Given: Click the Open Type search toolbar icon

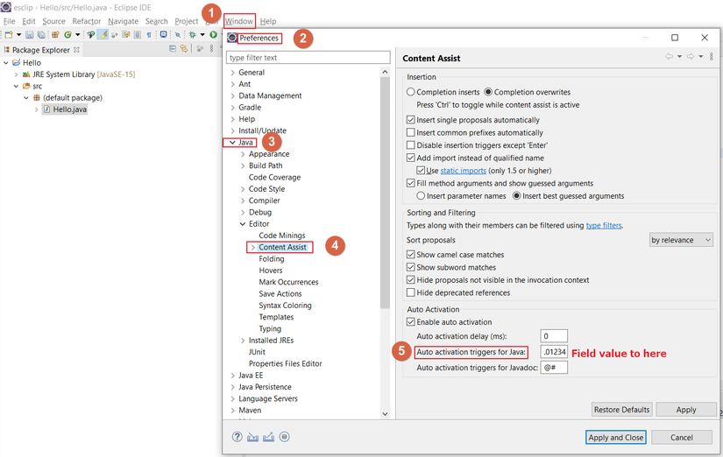Looking at the screenshot, I should tap(91, 34).
